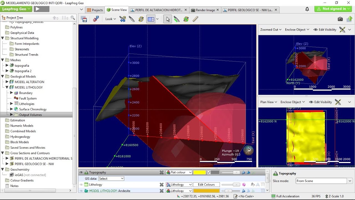Click the yellow Topography colour swatch
355x200 pixels.
pyautogui.click(x=199, y=172)
